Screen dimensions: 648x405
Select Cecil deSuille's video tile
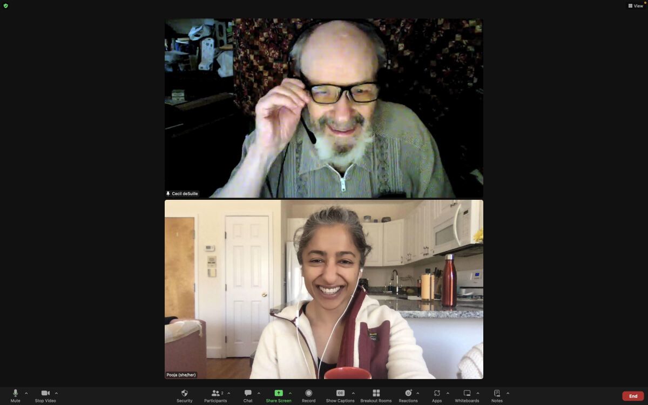point(324,108)
